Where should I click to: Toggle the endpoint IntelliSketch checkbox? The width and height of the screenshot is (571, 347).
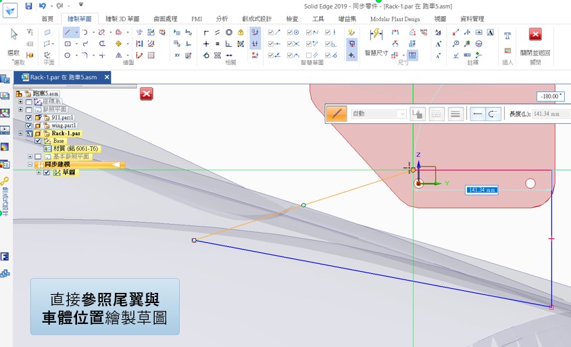[270, 32]
